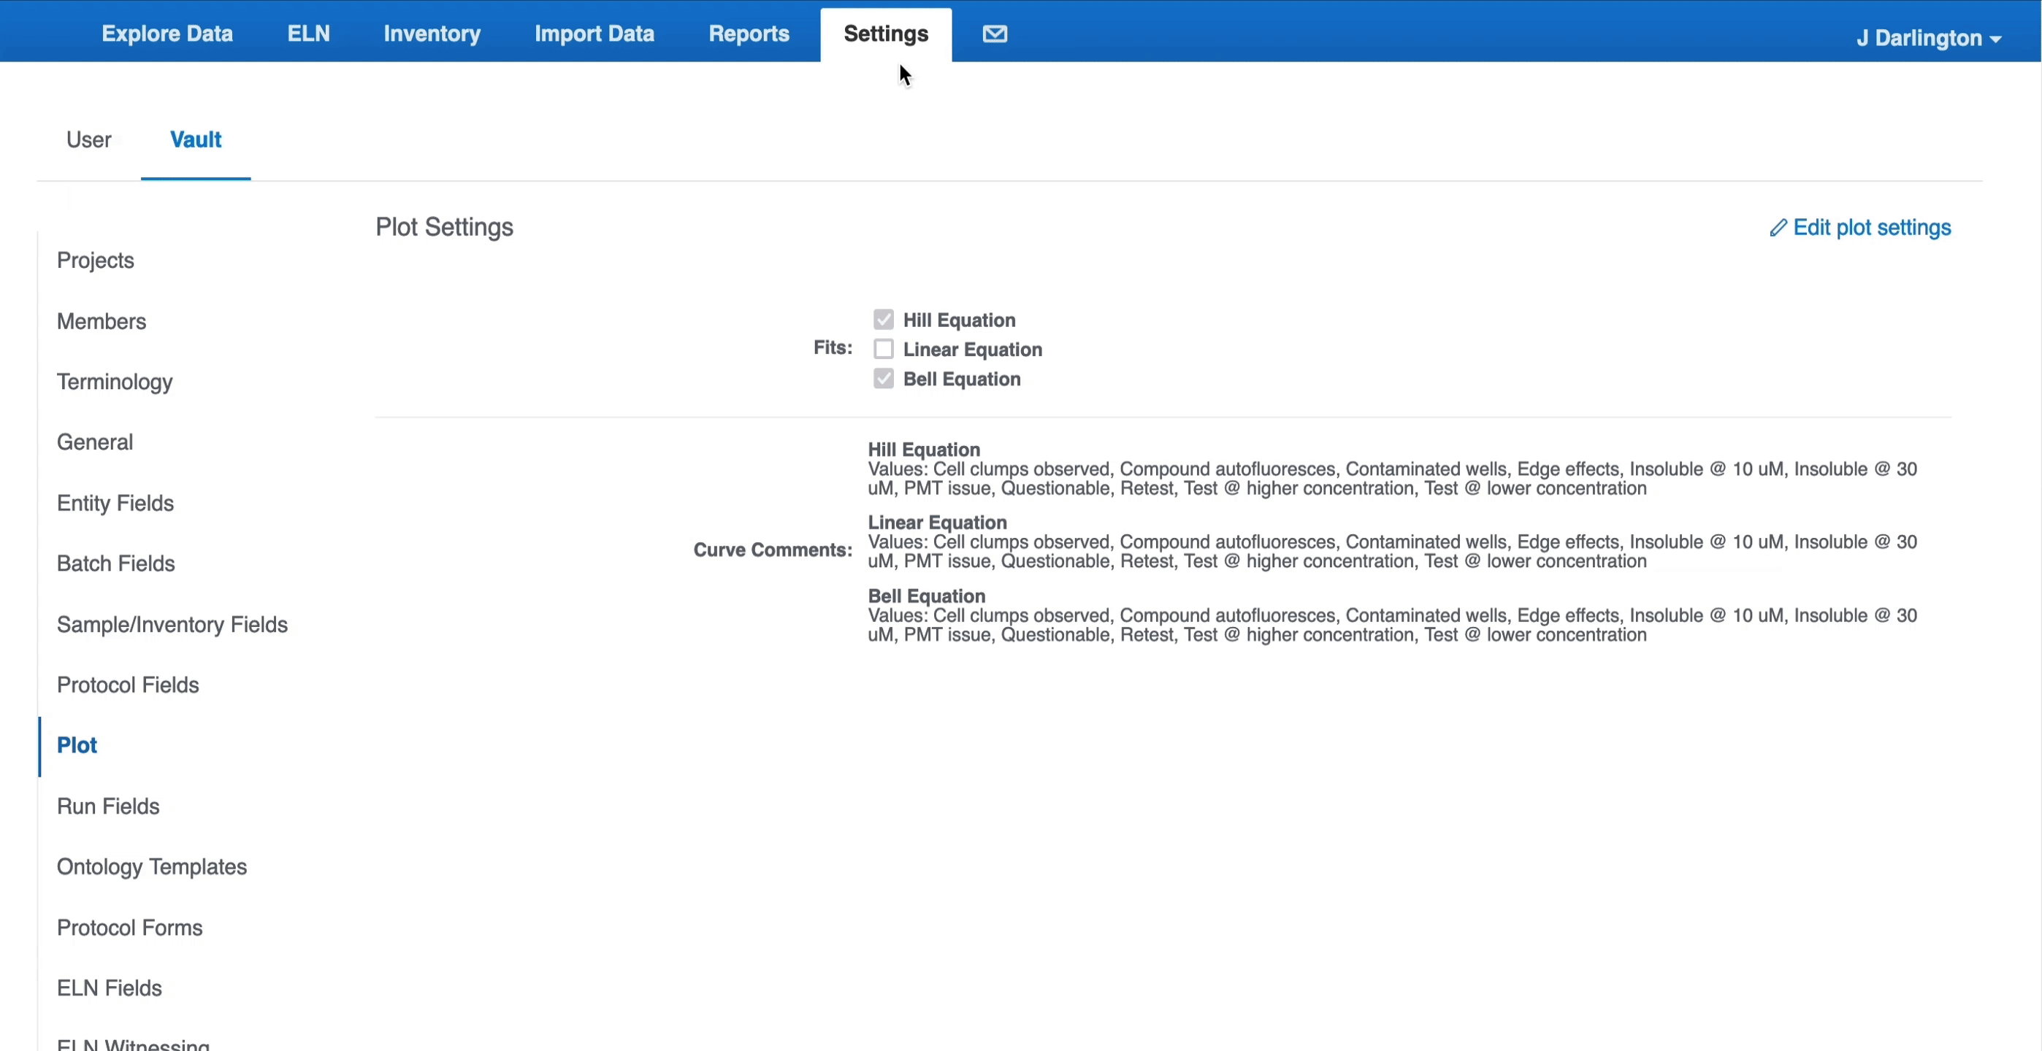Navigate to Ontology Templates settings
The height and width of the screenshot is (1051, 2042).
[x=151, y=866]
